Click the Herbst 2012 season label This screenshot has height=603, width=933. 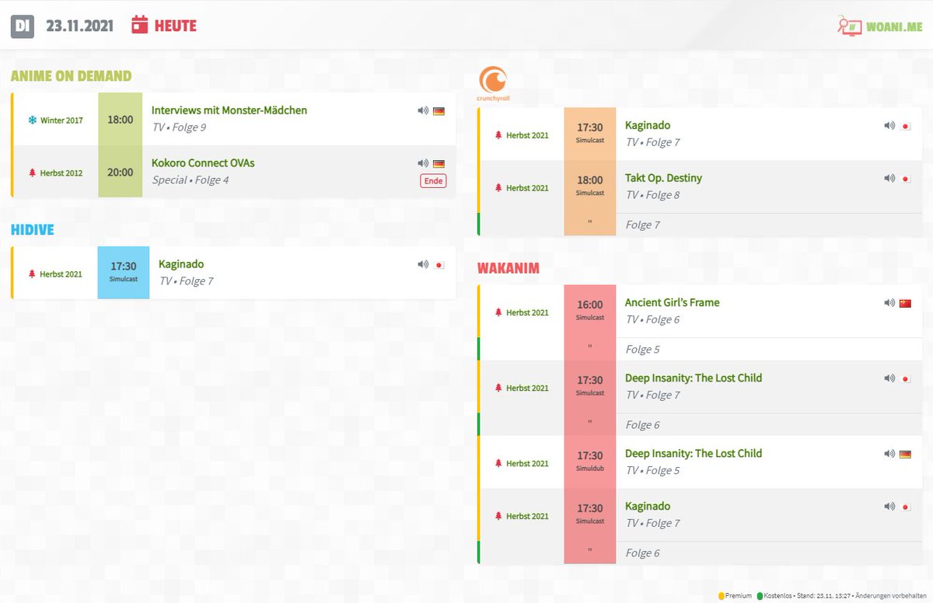(61, 173)
